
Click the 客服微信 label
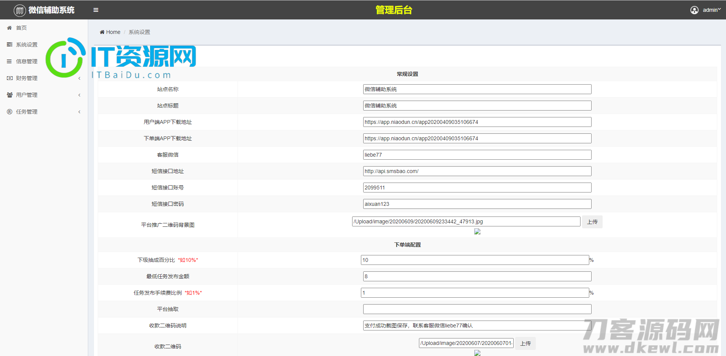pyautogui.click(x=168, y=155)
